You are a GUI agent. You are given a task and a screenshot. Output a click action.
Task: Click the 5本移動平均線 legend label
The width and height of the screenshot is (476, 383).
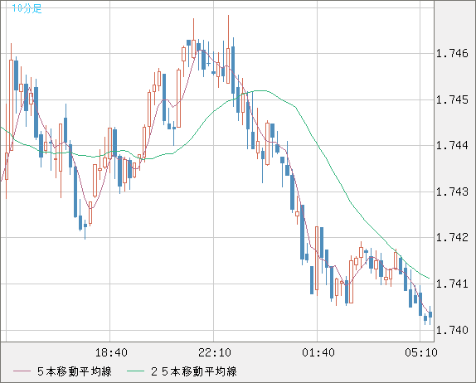tap(75, 371)
